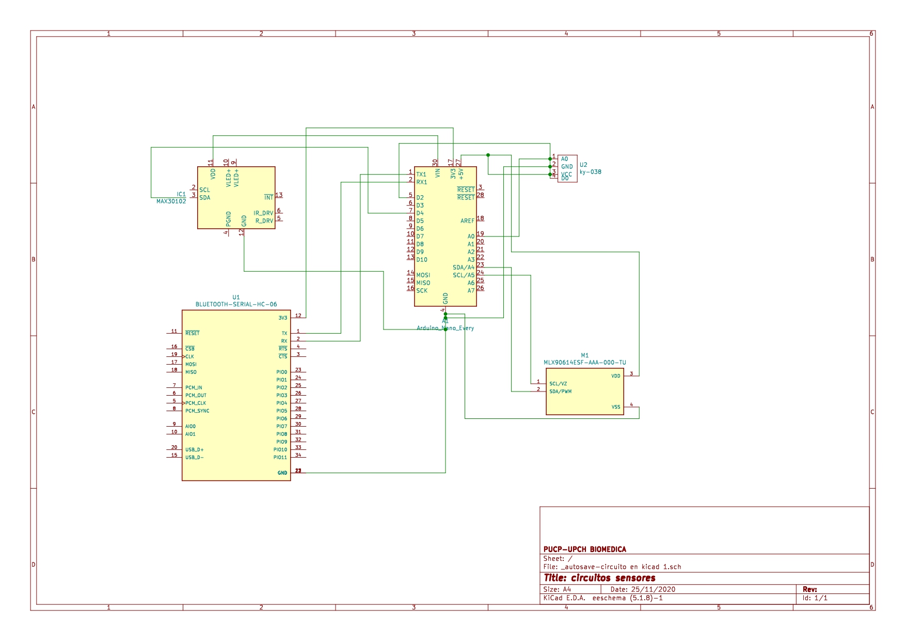Select the 'Date: 25/11/2020' field
Image resolution: width=906 pixels, height=641 pixels.
click(643, 589)
